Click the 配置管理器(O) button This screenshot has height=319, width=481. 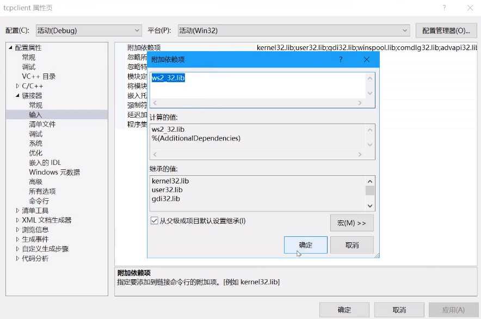446,30
